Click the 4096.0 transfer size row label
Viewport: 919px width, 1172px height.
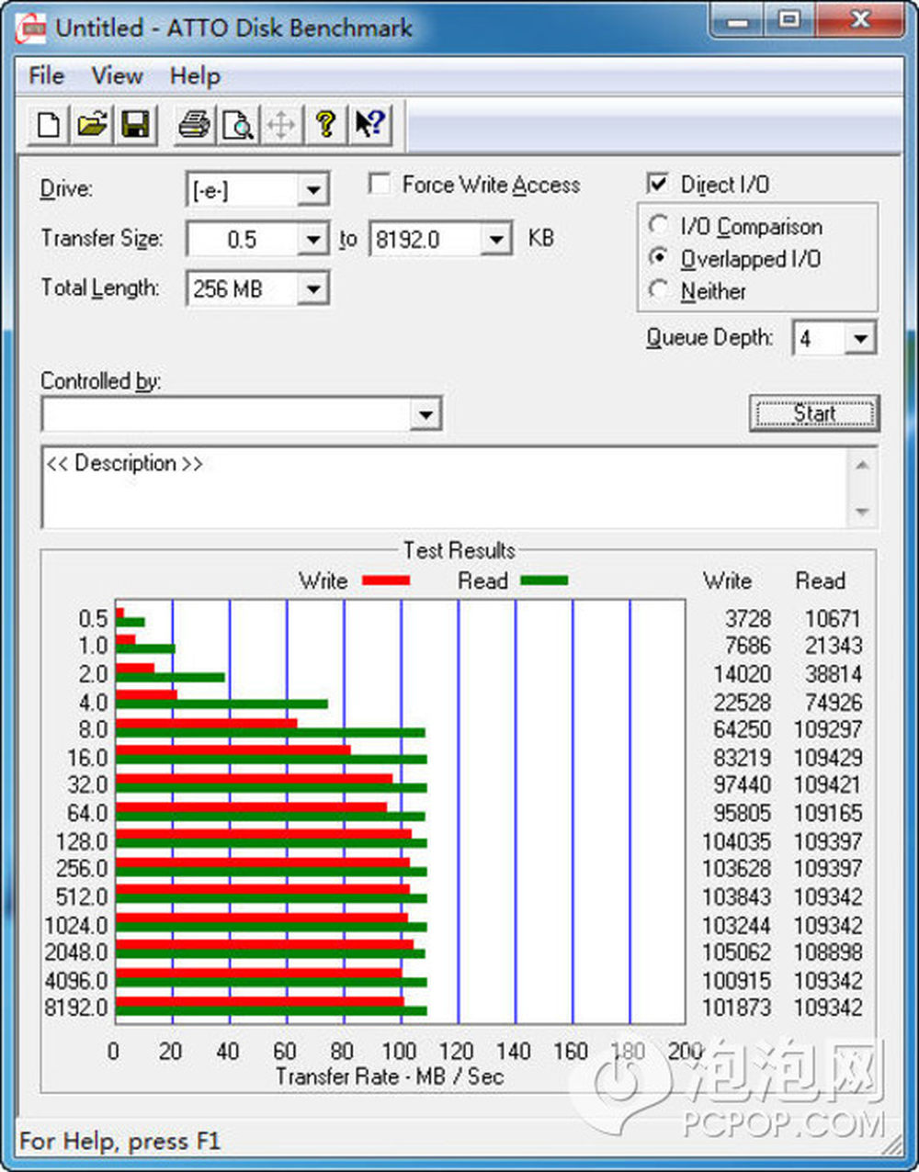pos(76,980)
